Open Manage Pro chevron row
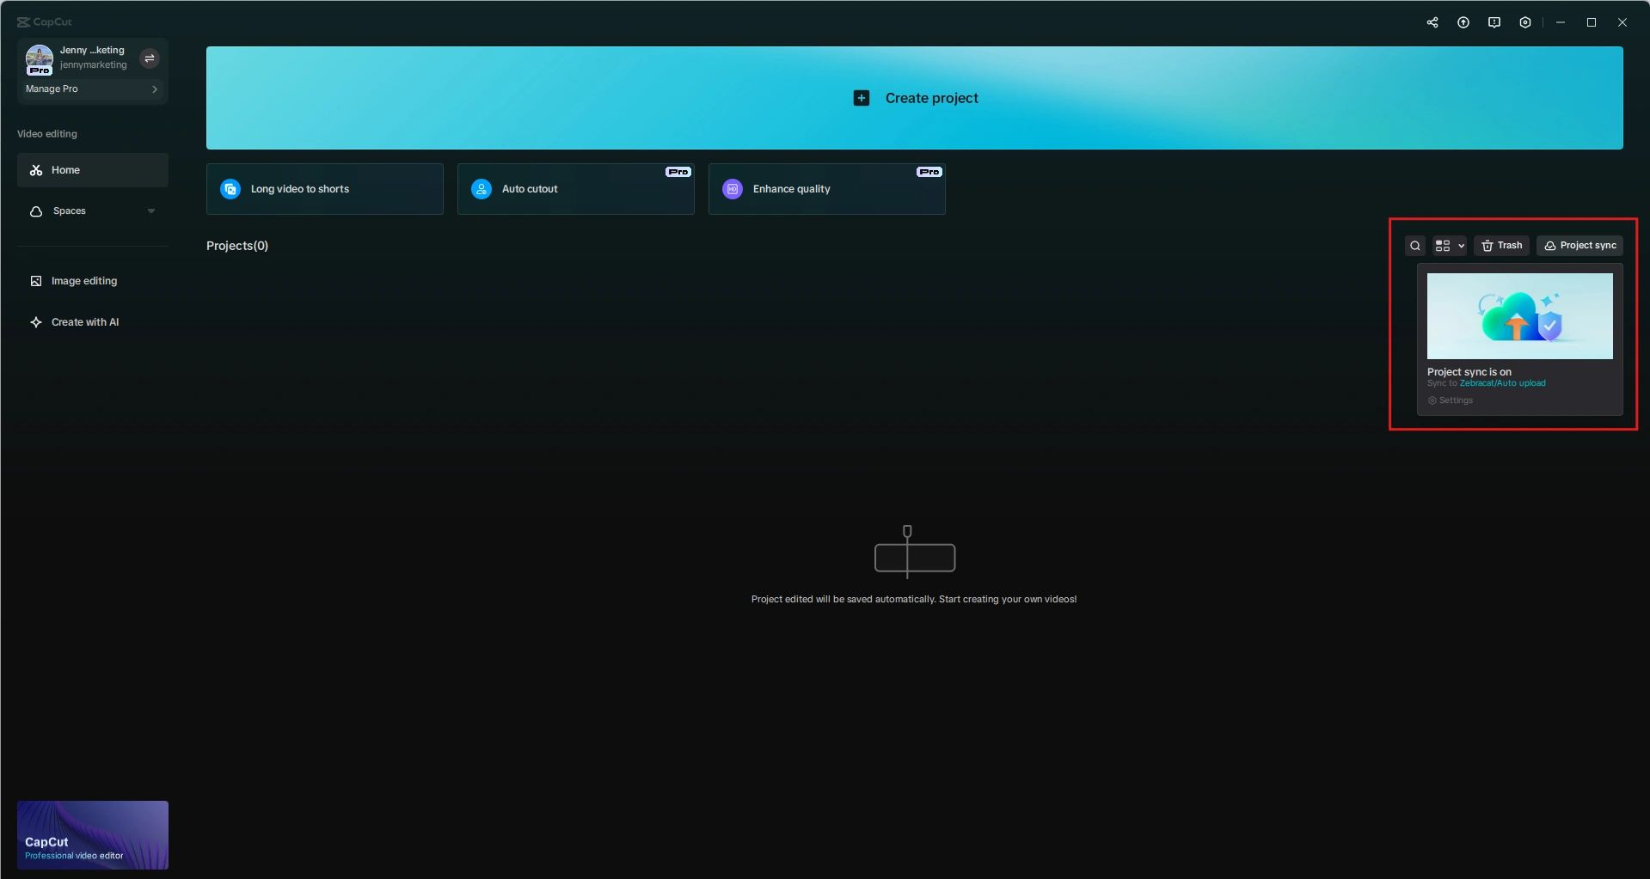The width and height of the screenshot is (1650, 879). (x=92, y=89)
